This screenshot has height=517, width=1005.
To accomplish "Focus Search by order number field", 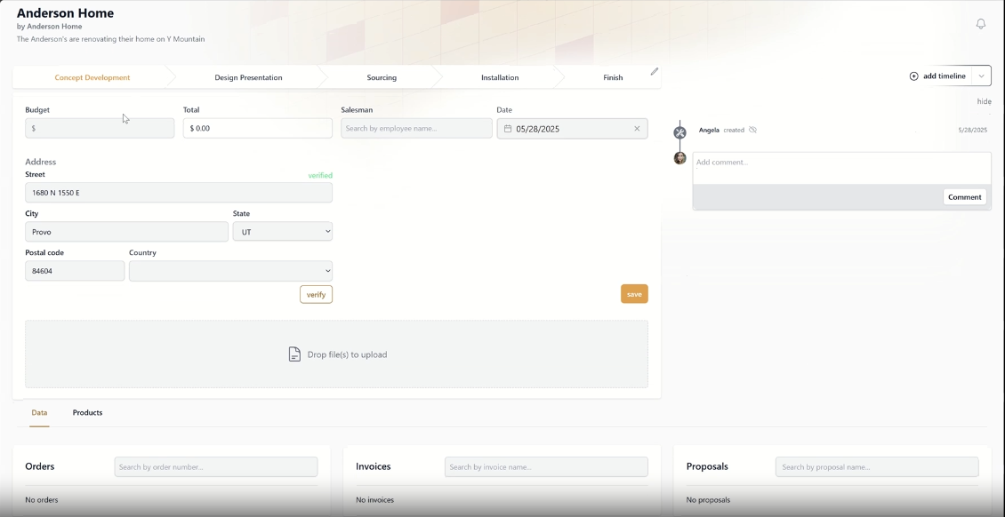I will pos(216,467).
